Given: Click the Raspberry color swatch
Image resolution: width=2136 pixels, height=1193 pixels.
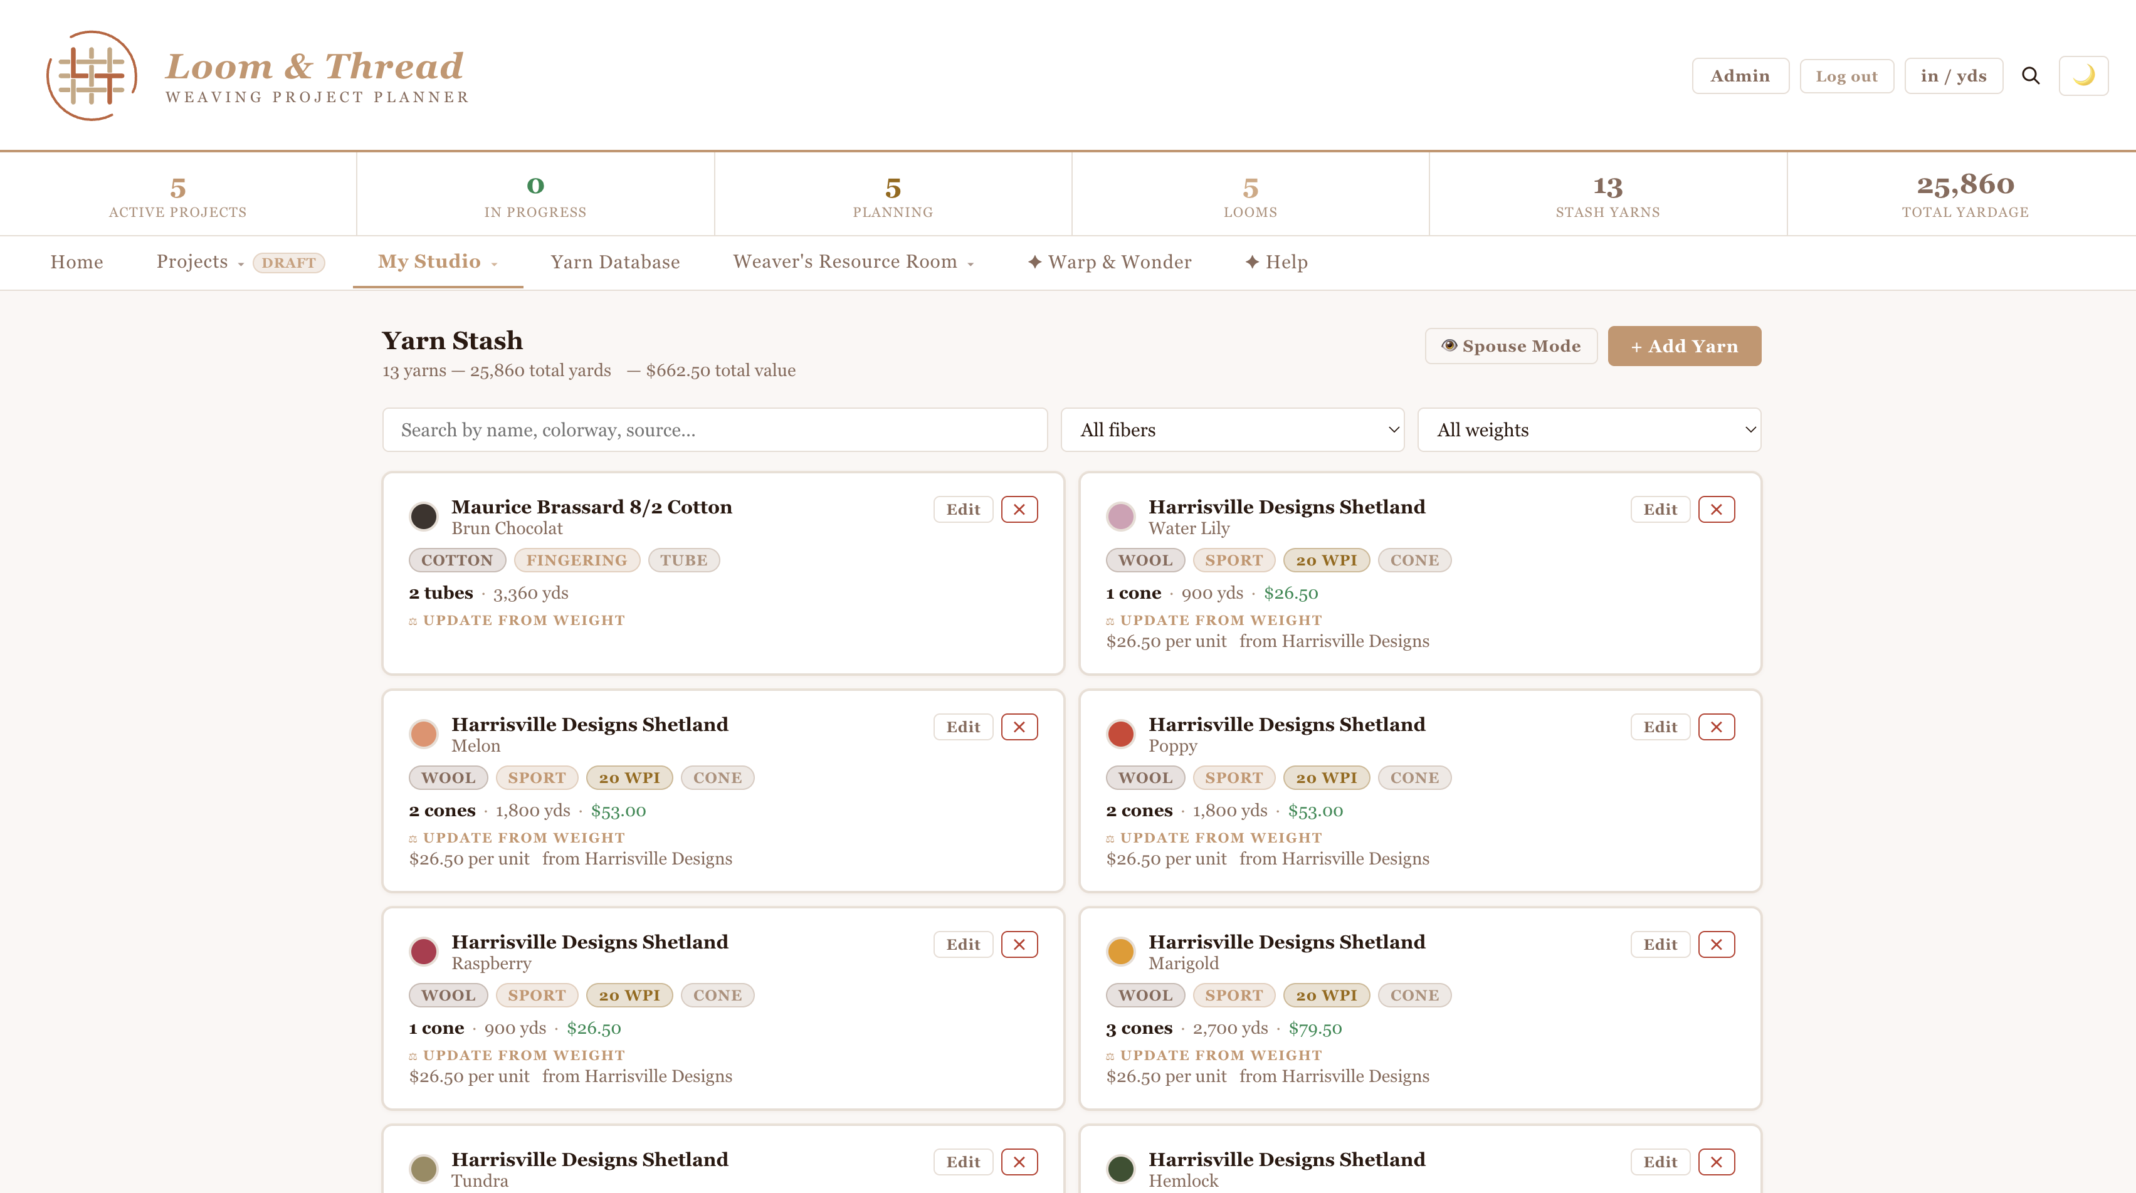Looking at the screenshot, I should 424,951.
